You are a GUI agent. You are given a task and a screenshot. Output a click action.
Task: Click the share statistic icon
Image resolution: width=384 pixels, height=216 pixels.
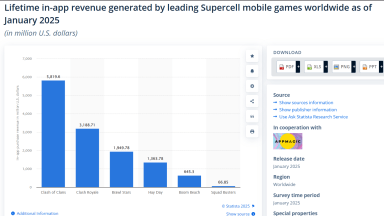[x=252, y=101]
